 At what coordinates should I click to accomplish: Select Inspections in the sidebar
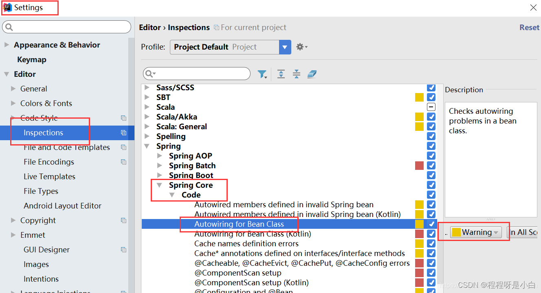pyautogui.click(x=43, y=133)
